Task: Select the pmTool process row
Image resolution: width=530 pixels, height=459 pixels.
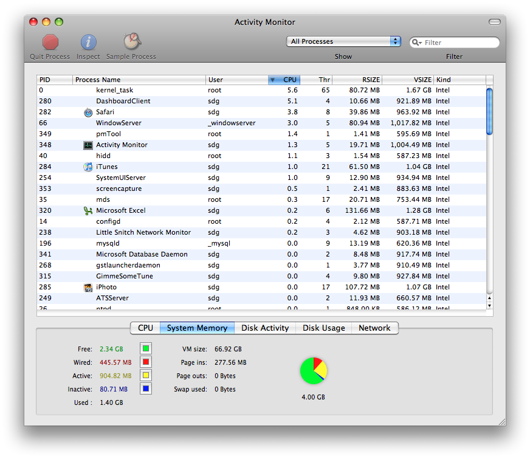Action: (x=261, y=134)
